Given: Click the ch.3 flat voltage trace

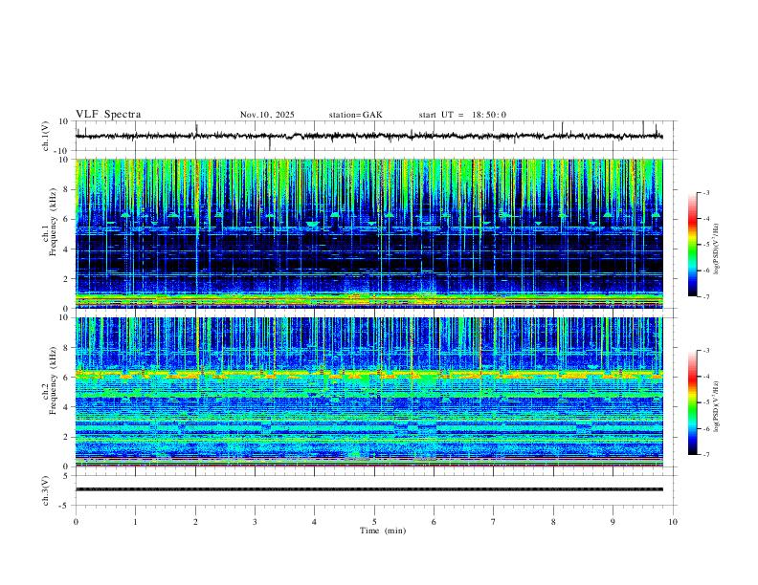Looking at the screenshot, I should (369, 489).
